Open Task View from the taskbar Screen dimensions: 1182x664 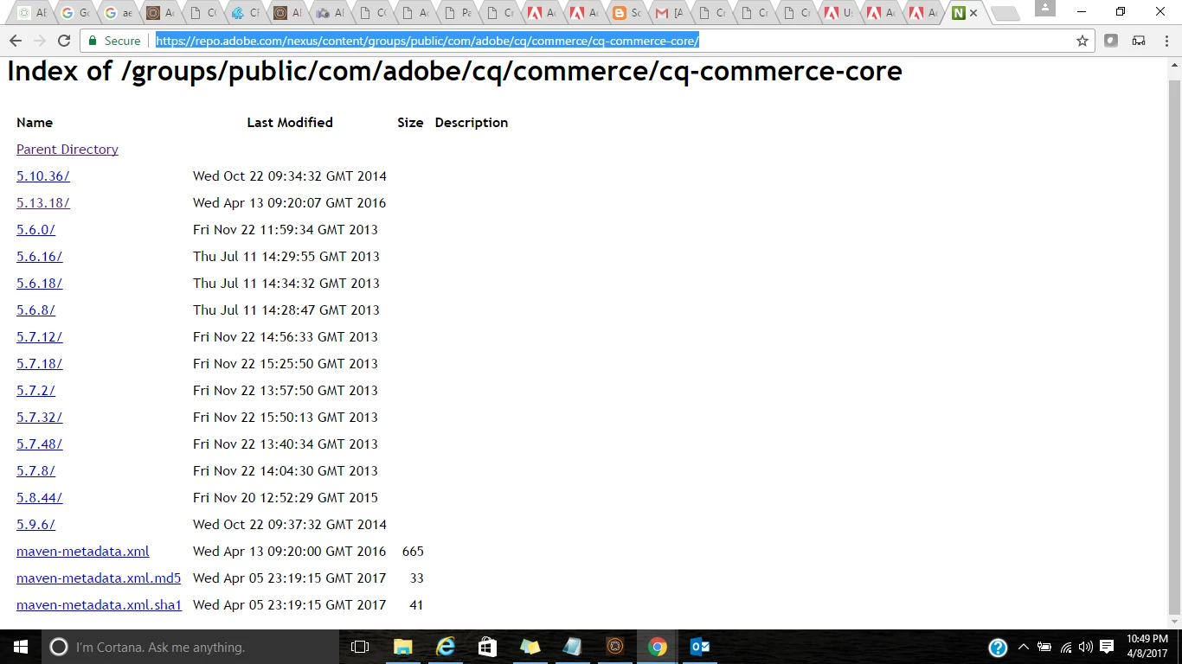pyautogui.click(x=360, y=647)
